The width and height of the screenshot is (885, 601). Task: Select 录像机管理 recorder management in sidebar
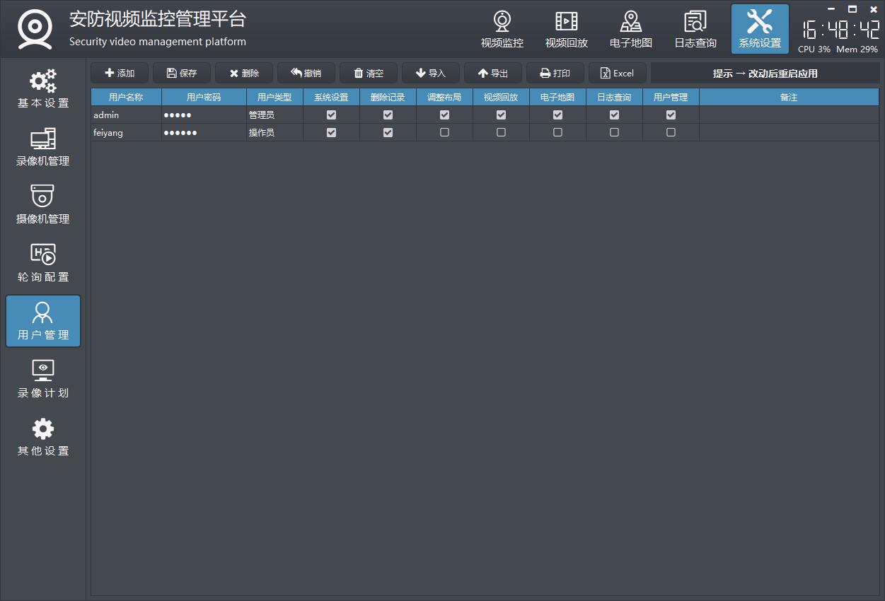43,148
